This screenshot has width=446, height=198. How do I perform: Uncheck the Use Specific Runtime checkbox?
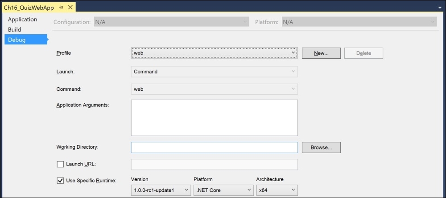pyautogui.click(x=60, y=180)
